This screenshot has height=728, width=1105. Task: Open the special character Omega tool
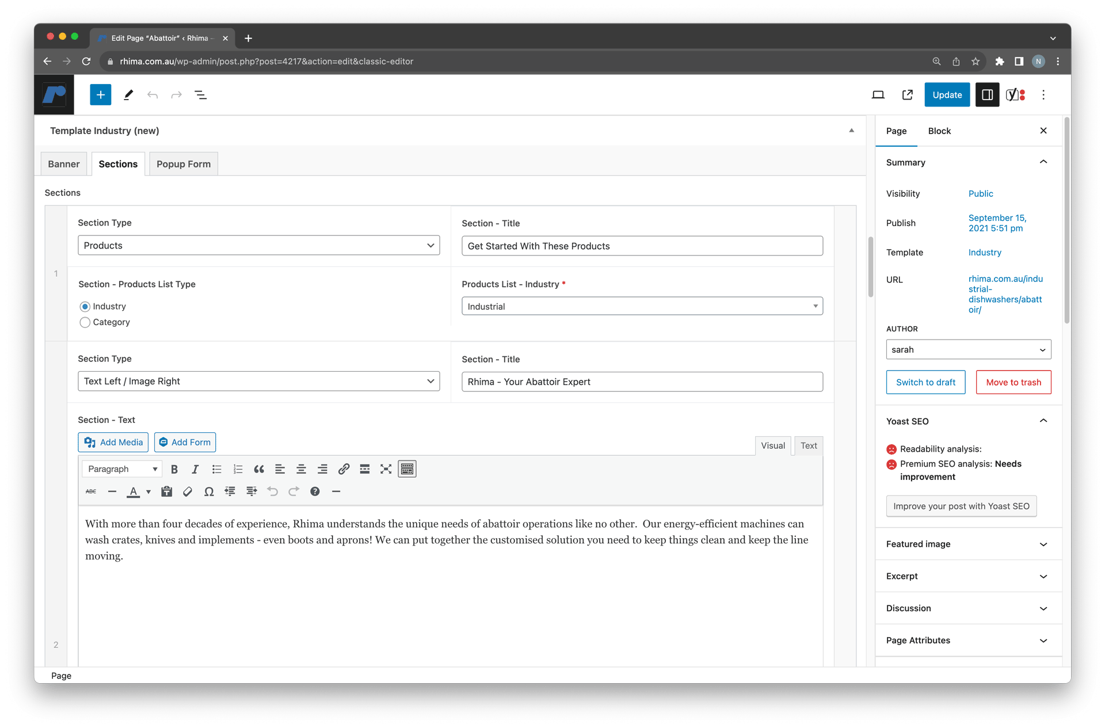209,491
